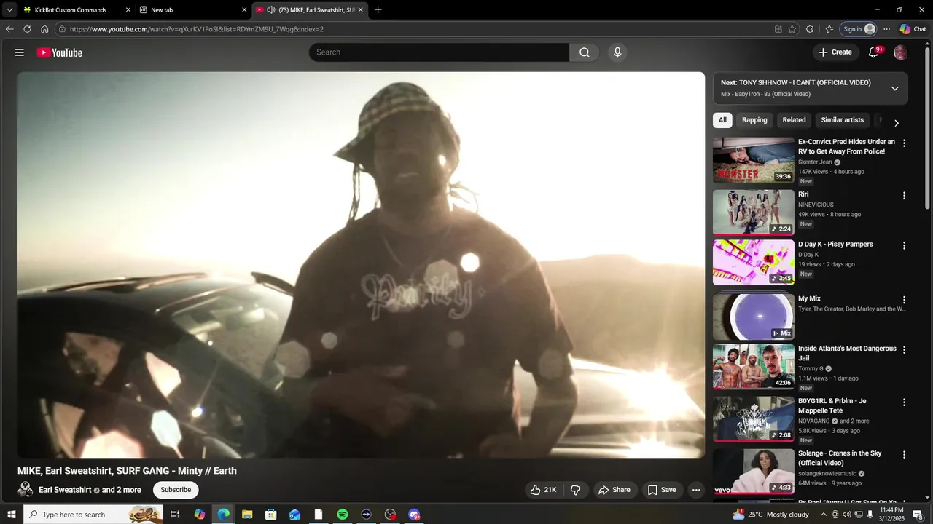This screenshot has height=524, width=933.
Task: Open File Explorer from the taskbar
Action: point(247,515)
